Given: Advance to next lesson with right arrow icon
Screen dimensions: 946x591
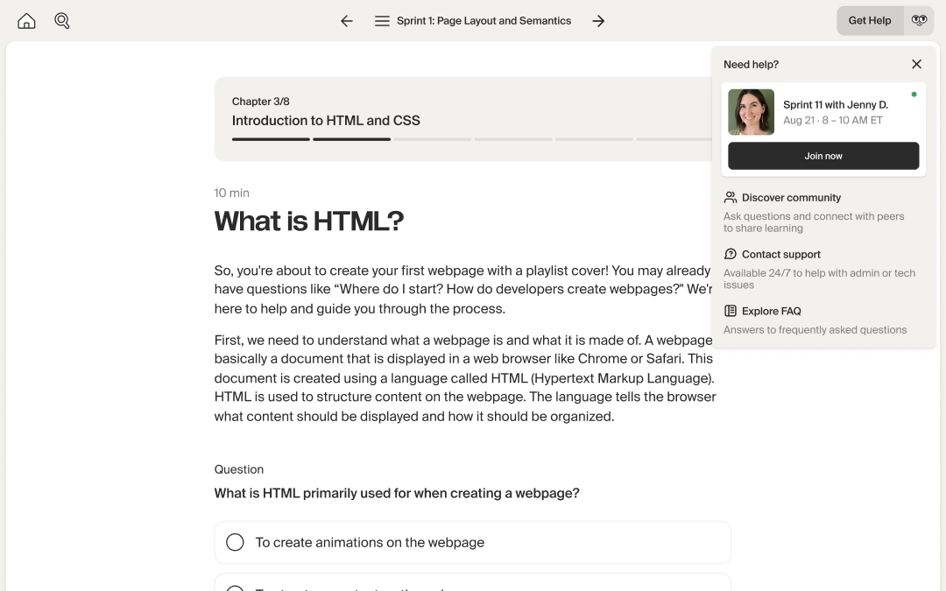Looking at the screenshot, I should coord(598,20).
